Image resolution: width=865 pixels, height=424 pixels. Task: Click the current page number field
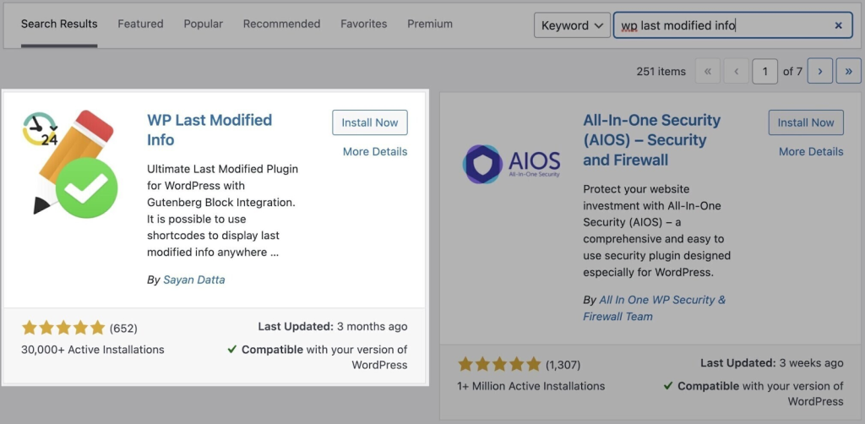coord(764,72)
